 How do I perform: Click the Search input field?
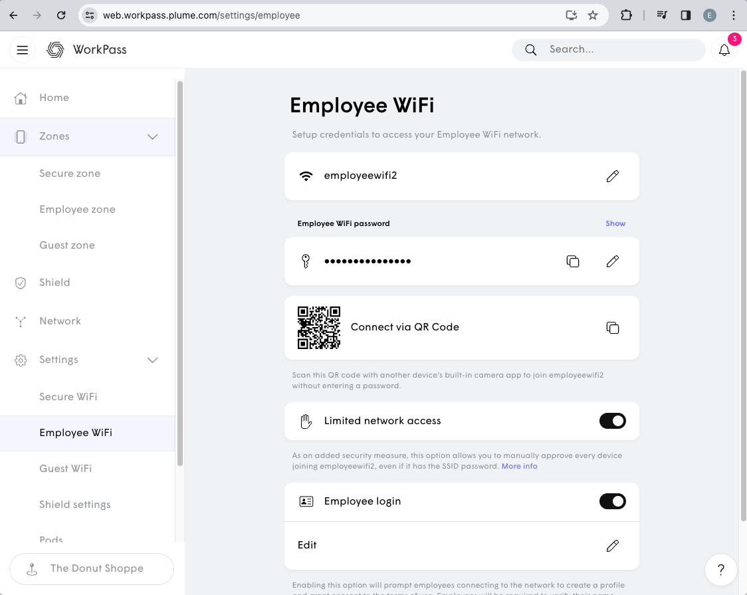click(x=608, y=50)
